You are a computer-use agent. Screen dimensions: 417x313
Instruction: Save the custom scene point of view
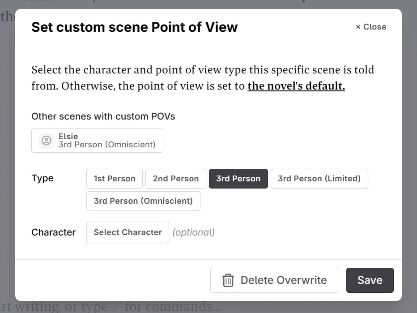pos(370,280)
